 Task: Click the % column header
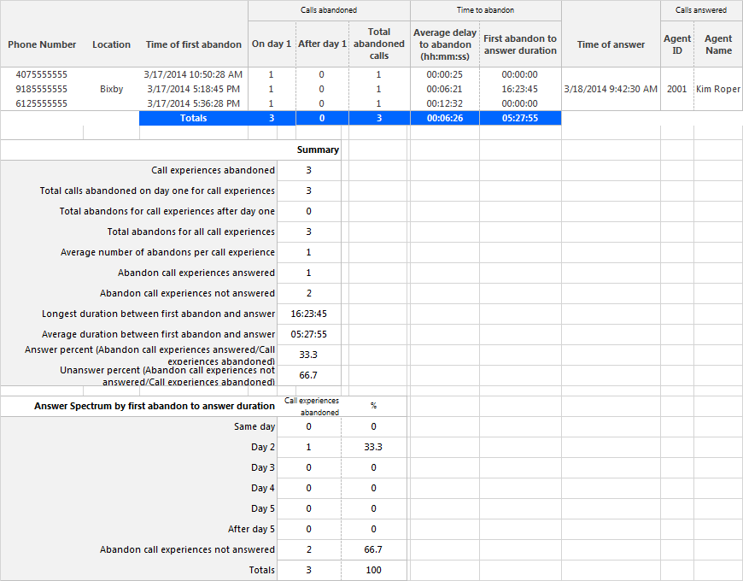click(373, 406)
